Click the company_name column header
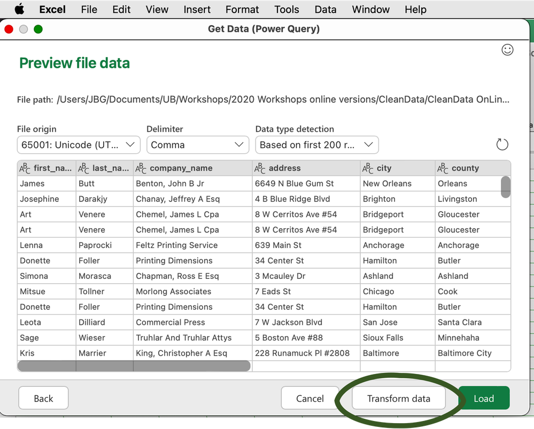 click(x=193, y=168)
